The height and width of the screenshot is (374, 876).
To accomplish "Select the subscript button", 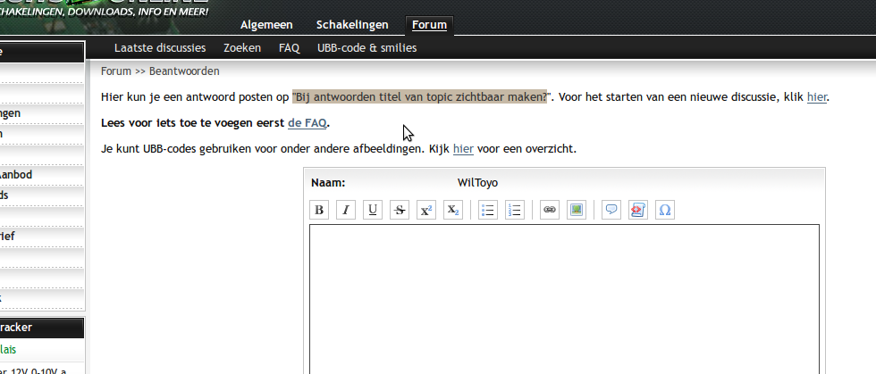I will coord(453,210).
